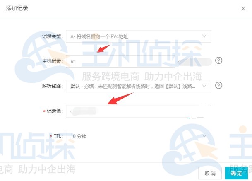
Task: Click the 解析线路 label
Action: (x=53, y=86)
